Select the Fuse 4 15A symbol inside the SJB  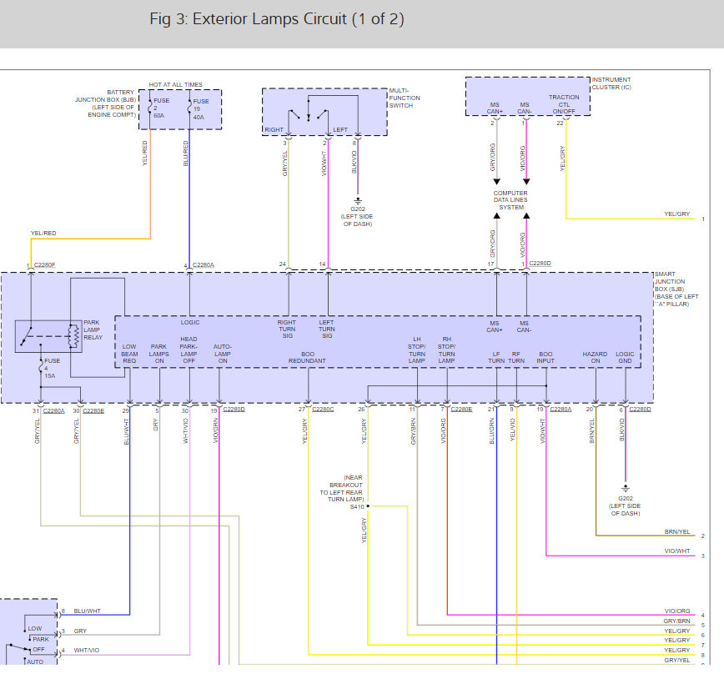[x=41, y=367]
